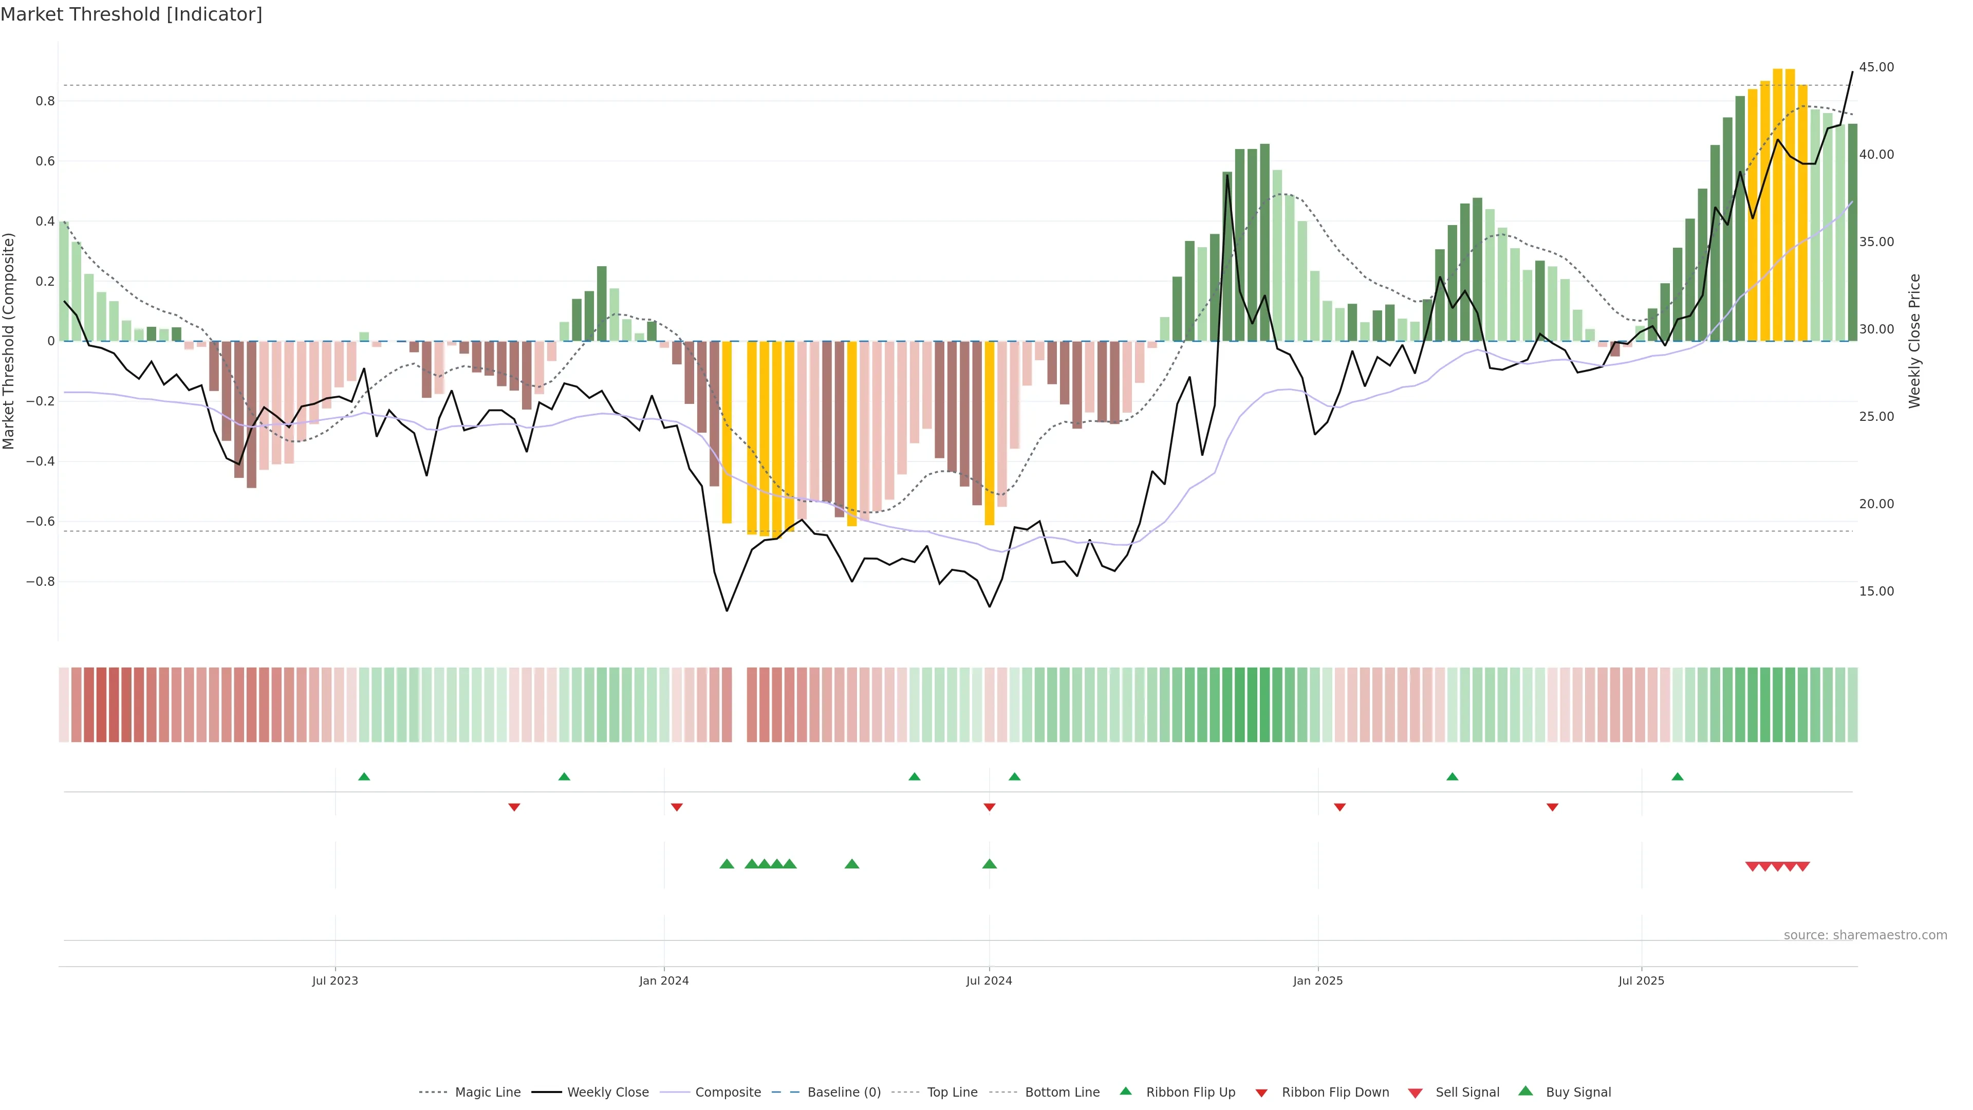Image resolution: width=1973 pixels, height=1110 pixels.
Task: Toggle the Composite legend entry
Action: [728, 1093]
